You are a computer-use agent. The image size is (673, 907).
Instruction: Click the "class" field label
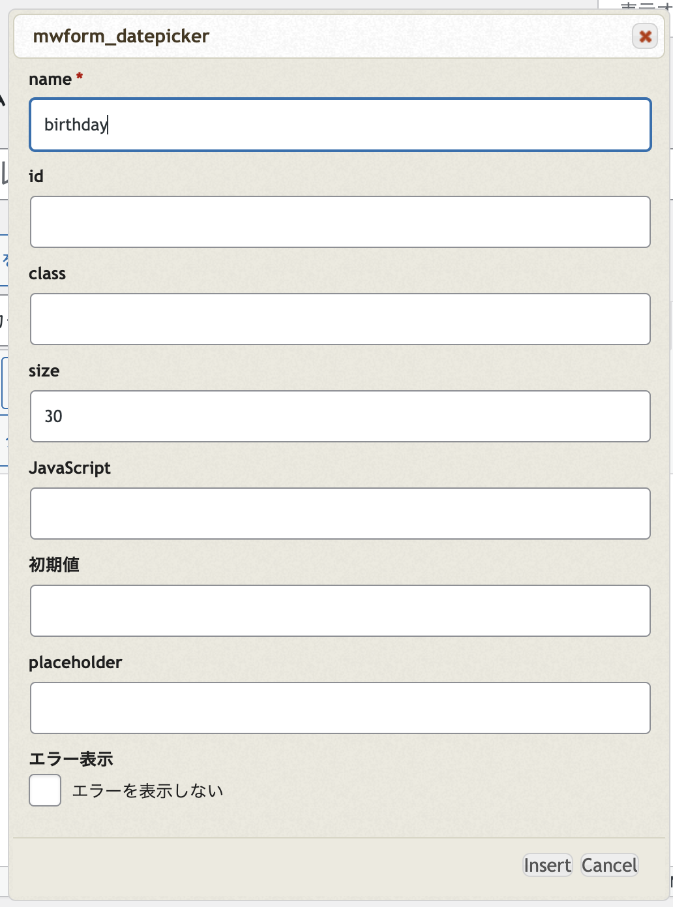47,273
